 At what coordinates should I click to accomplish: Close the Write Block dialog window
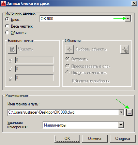[x=134, y=3]
